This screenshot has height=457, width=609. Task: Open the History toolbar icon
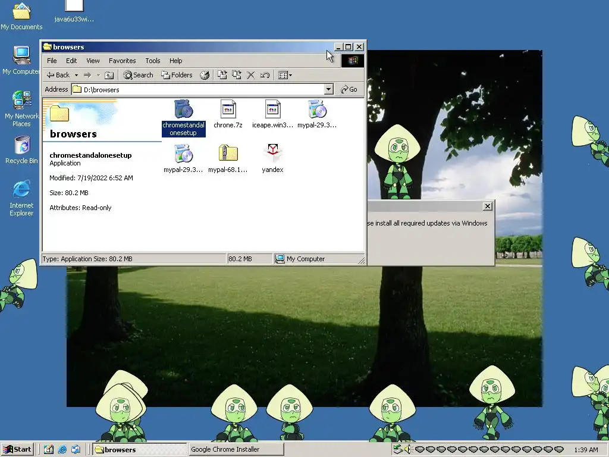(x=205, y=75)
